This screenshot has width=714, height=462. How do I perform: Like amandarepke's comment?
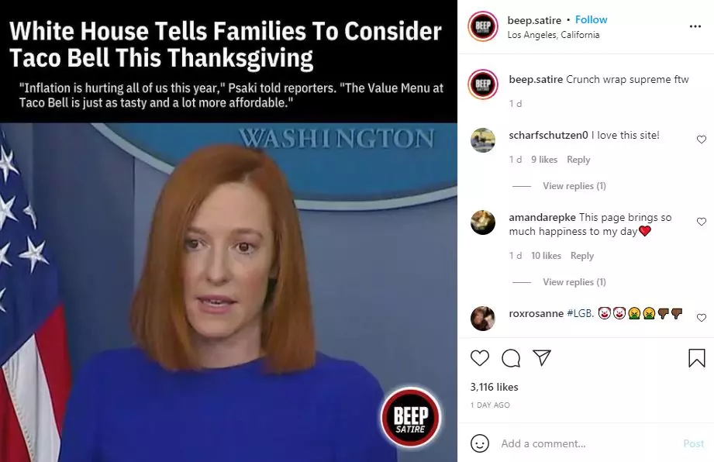[x=702, y=222]
